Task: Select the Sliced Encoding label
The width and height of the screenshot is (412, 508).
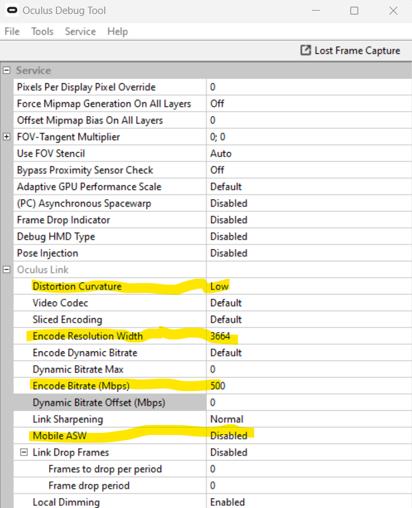Action: (67, 320)
